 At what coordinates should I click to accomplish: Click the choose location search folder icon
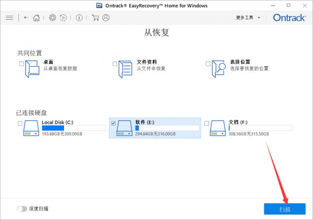(219, 69)
